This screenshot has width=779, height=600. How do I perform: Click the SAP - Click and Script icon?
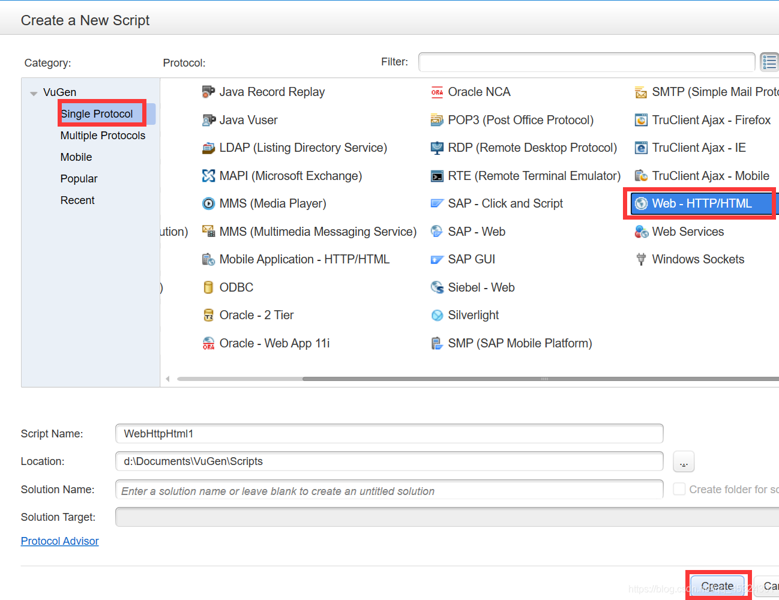pos(437,203)
